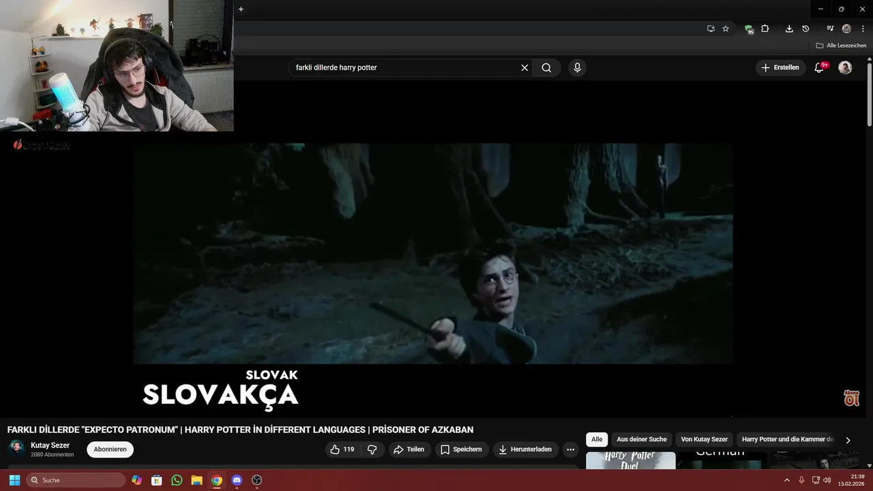This screenshot has height=491, width=873.
Task: Open the media controls icon in Chrome toolbar
Action: coord(830,29)
